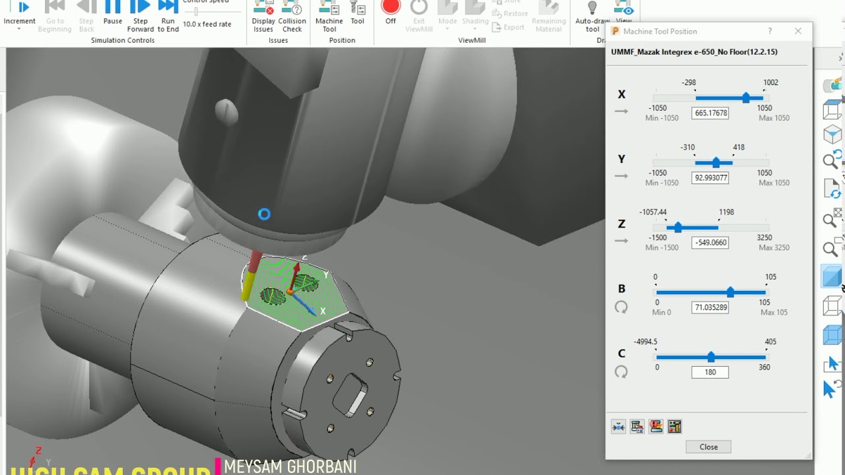Screen dimensions: 845x475
Task: Click the Increment play icon
Action: tap(23, 7)
